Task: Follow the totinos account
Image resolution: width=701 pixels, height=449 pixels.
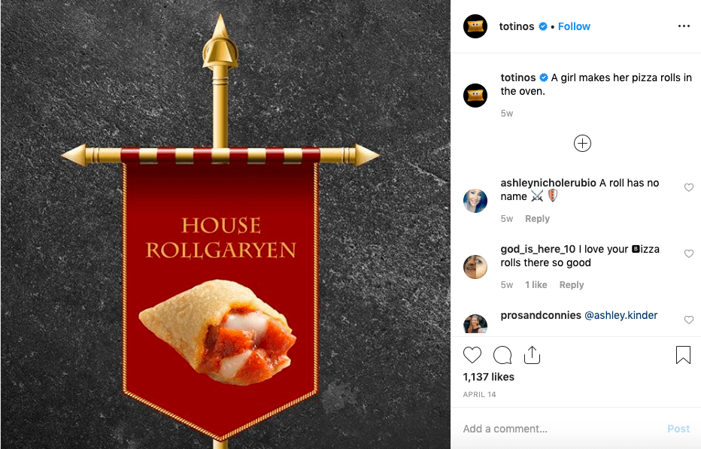Action: (574, 26)
